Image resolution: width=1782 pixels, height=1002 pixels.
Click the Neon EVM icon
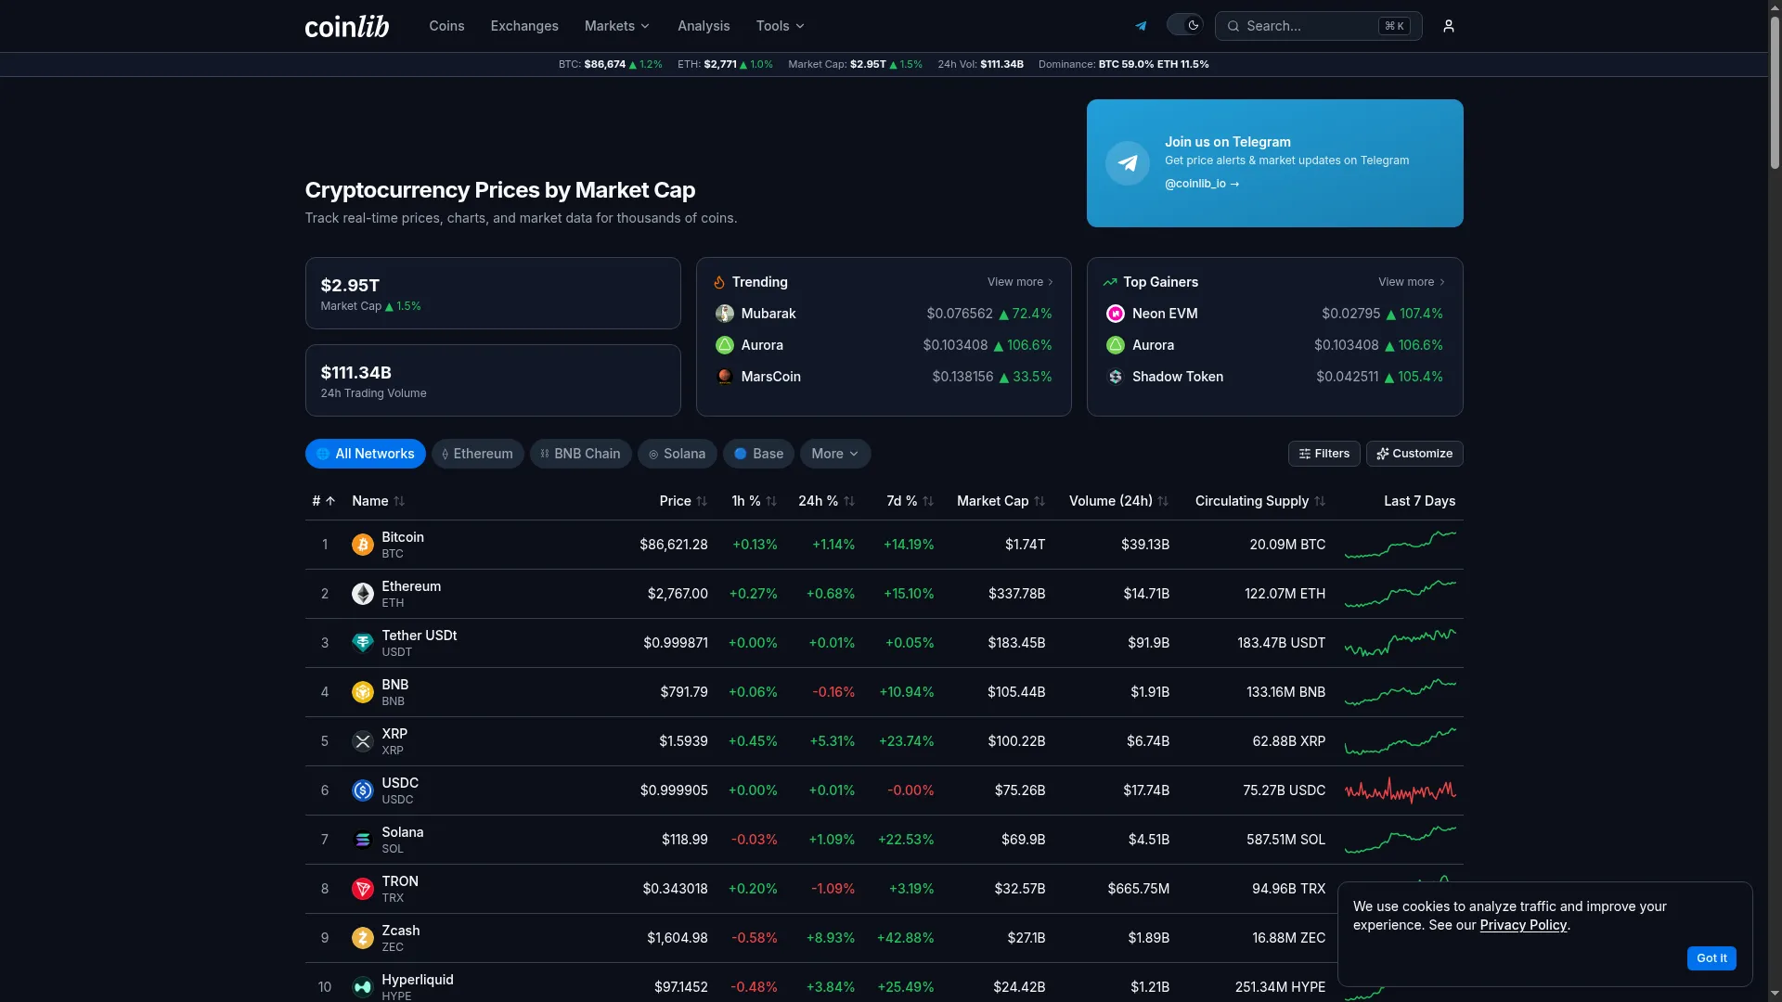click(x=1116, y=314)
